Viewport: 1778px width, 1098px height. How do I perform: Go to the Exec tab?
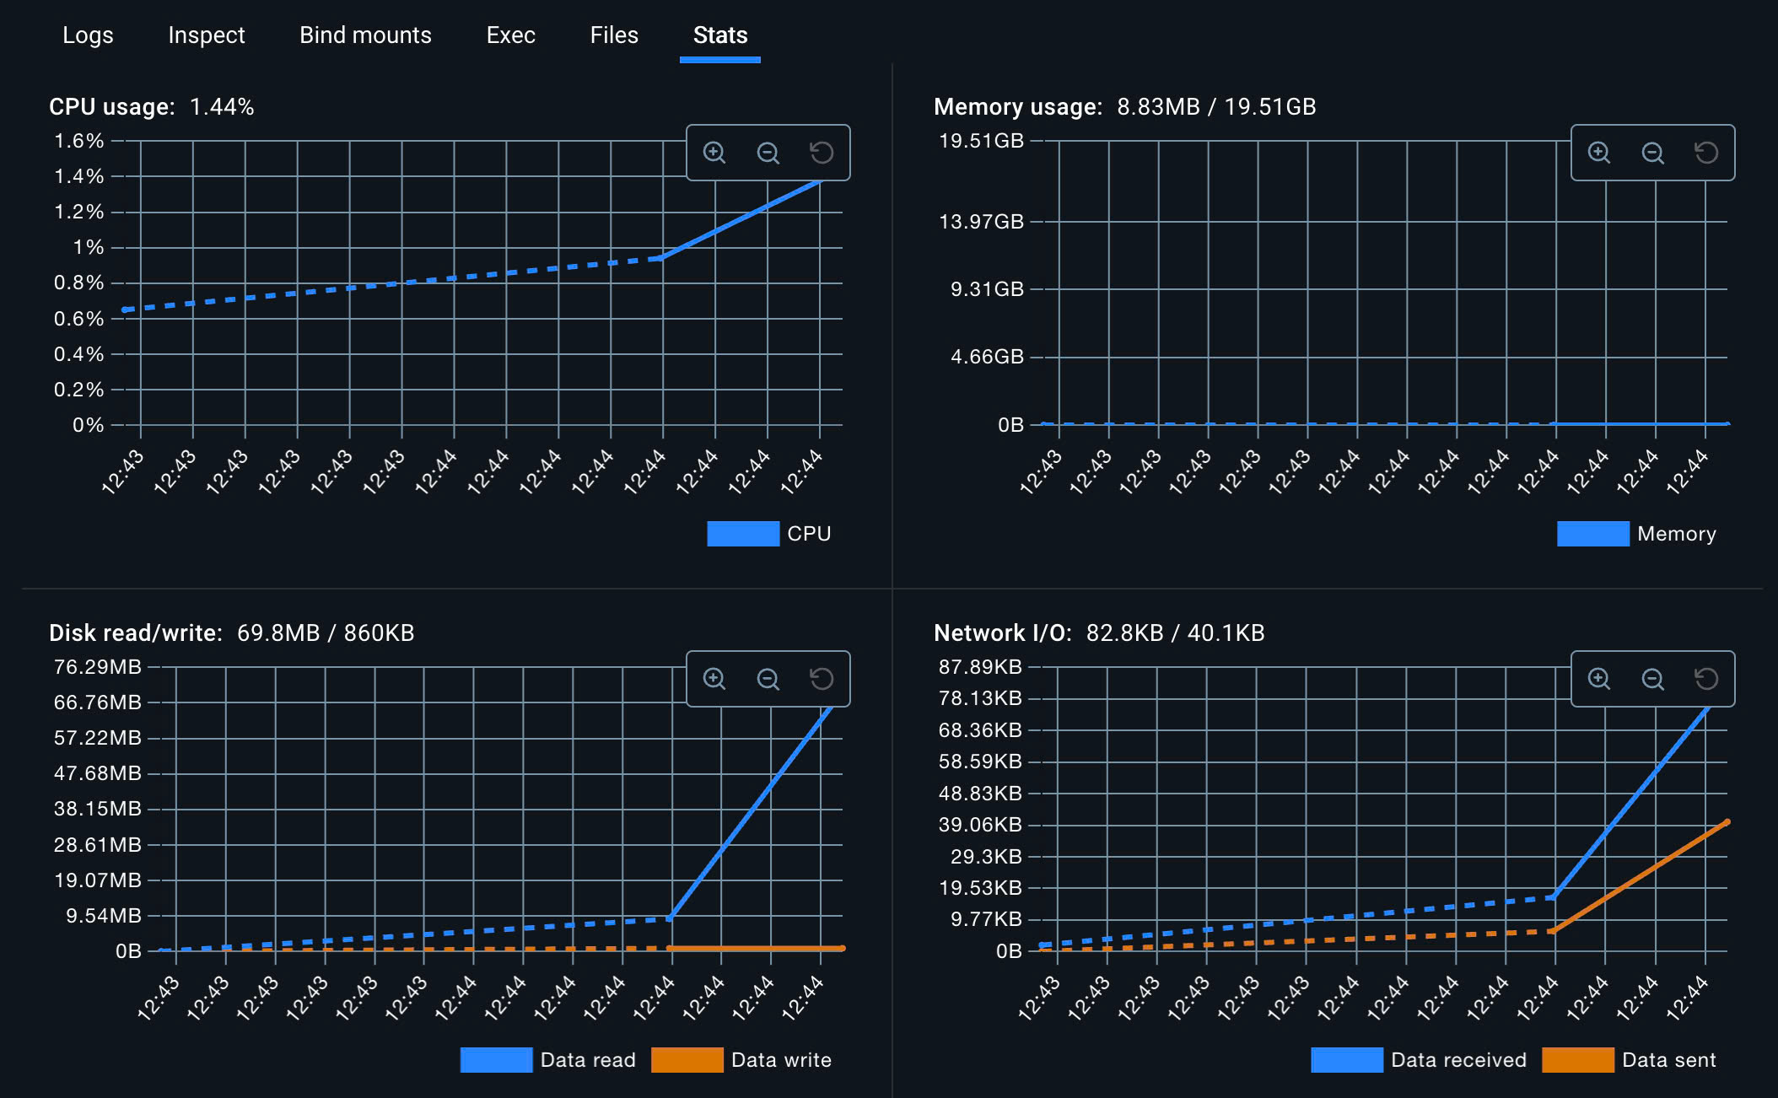(510, 35)
